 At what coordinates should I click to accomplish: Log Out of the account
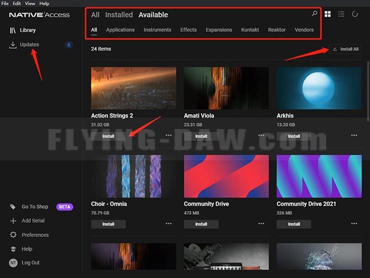pos(30,263)
